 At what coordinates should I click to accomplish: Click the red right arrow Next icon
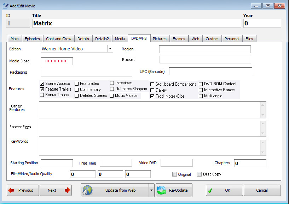(x=67, y=190)
